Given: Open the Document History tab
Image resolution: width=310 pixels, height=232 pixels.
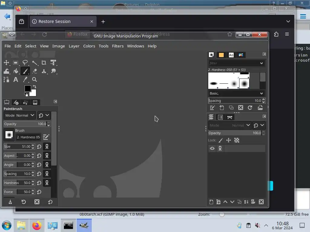Looking at the screenshot, I should pyautogui.click(x=241, y=55).
